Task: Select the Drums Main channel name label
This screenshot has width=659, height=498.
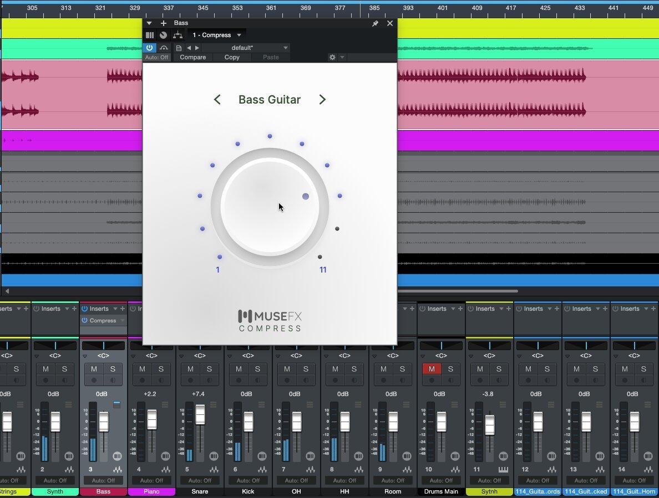Action: [x=441, y=492]
